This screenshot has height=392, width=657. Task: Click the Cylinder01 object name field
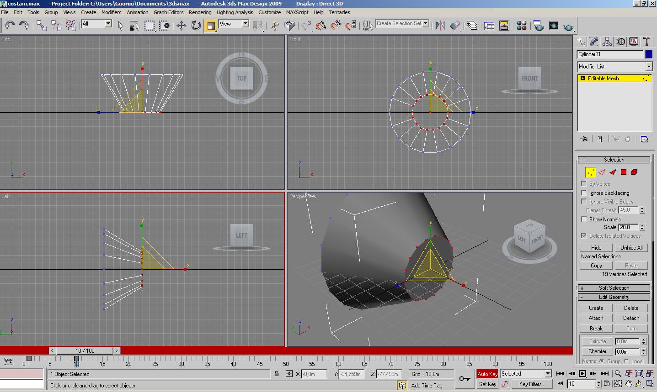point(610,54)
